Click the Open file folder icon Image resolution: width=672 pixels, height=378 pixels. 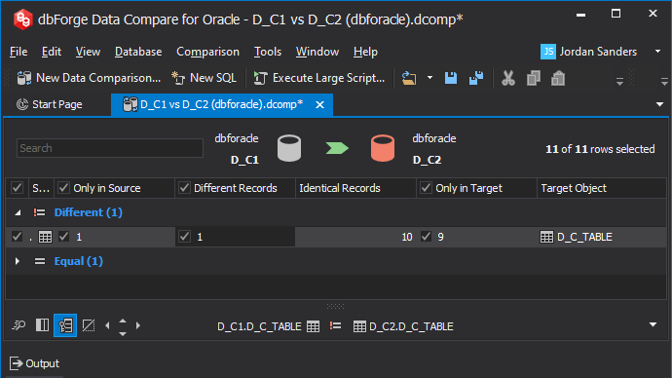[x=409, y=78]
